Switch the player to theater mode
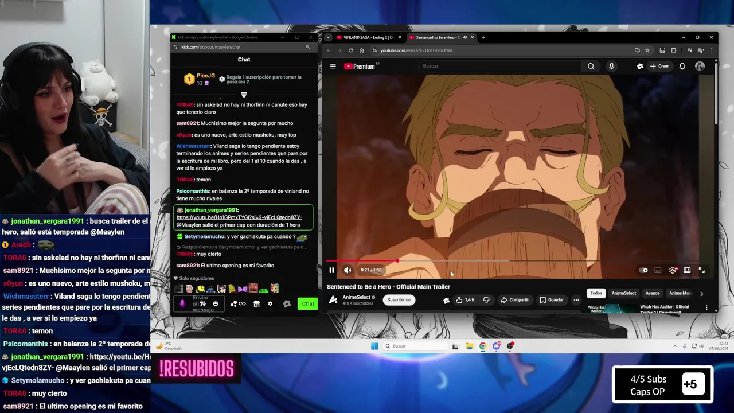 click(687, 270)
